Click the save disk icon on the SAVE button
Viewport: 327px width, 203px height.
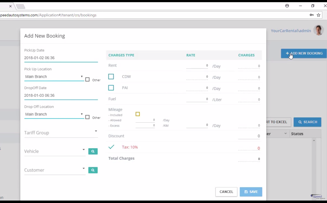[x=246, y=192]
